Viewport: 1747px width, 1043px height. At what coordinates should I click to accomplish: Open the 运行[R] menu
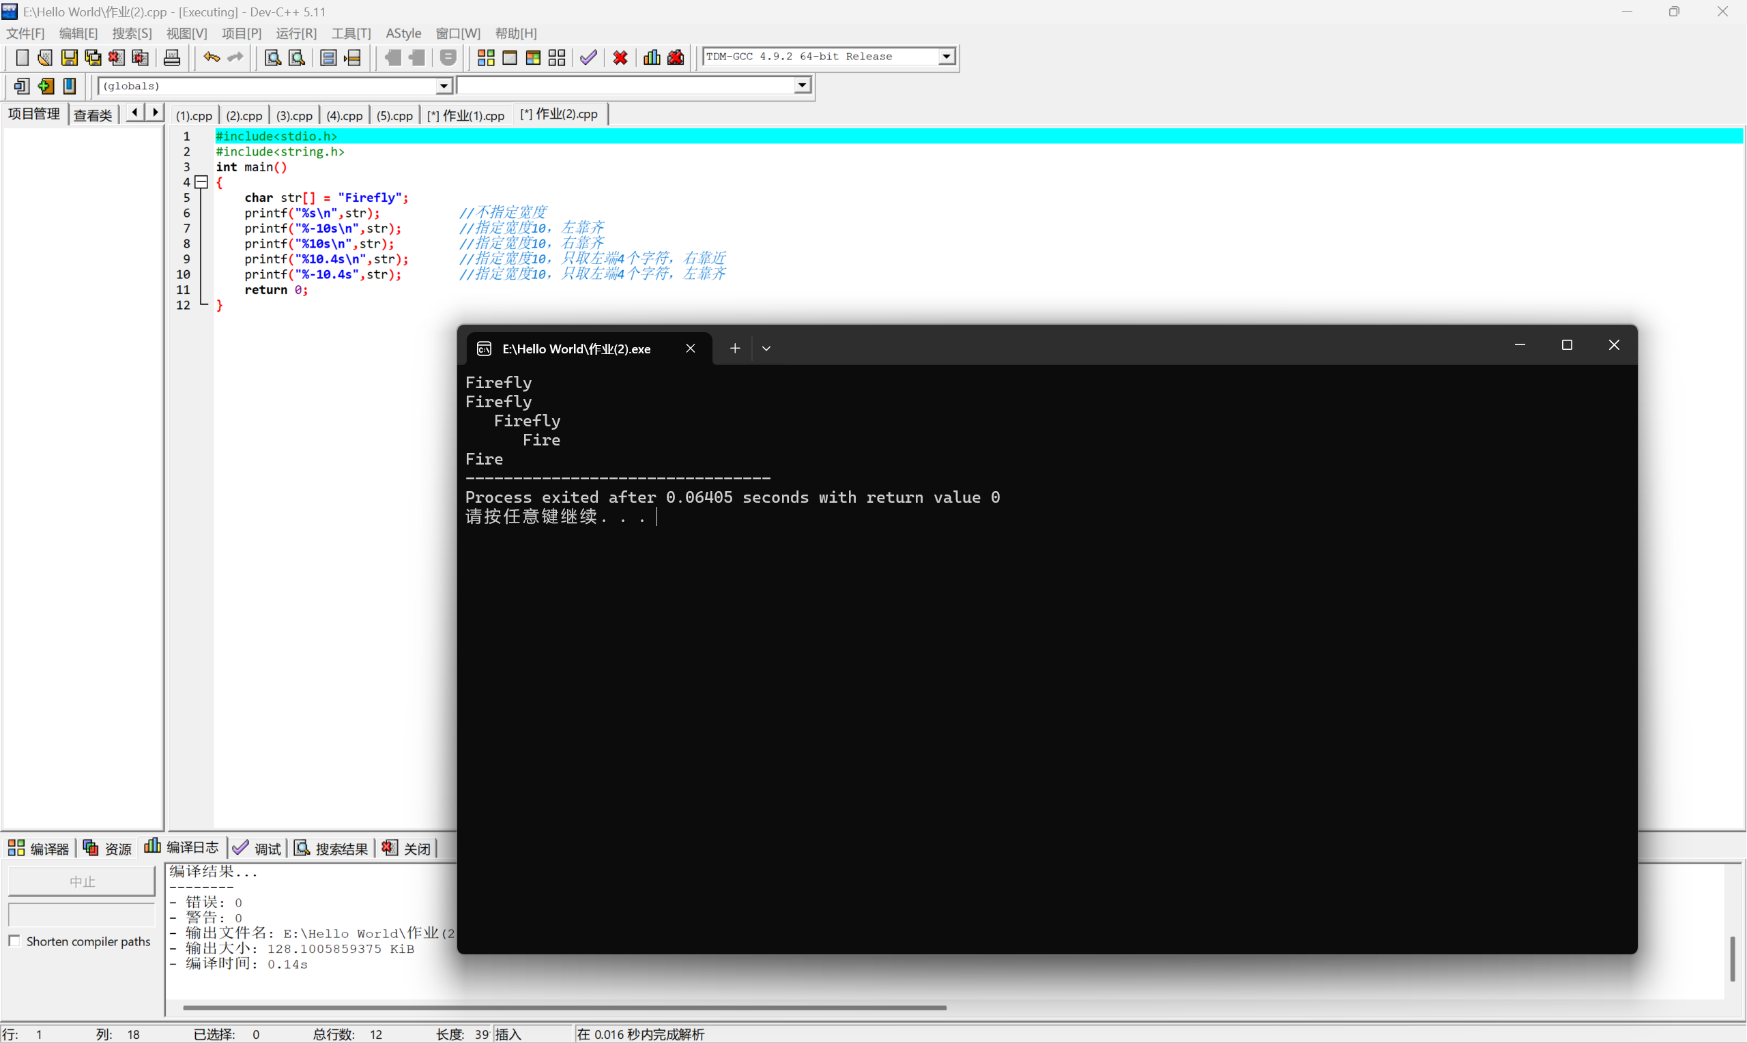click(x=296, y=33)
